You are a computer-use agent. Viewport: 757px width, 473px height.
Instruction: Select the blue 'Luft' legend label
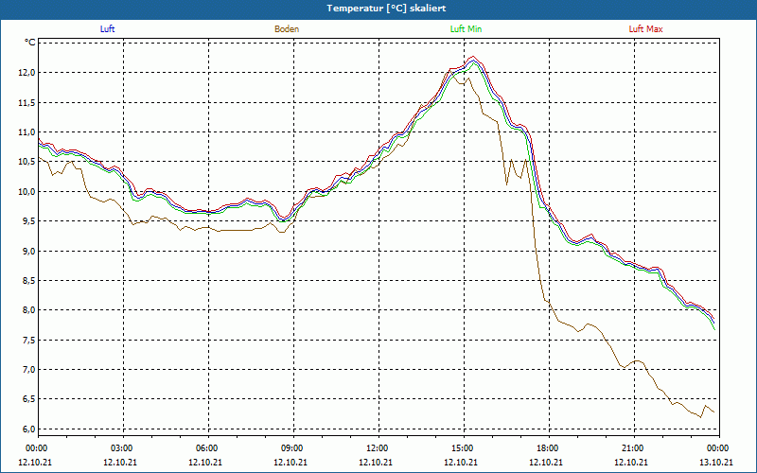[107, 29]
